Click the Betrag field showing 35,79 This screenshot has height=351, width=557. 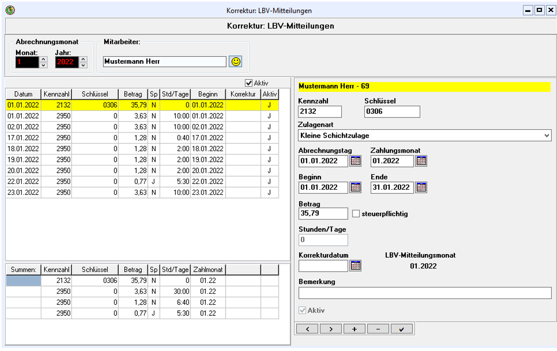pyautogui.click(x=323, y=213)
